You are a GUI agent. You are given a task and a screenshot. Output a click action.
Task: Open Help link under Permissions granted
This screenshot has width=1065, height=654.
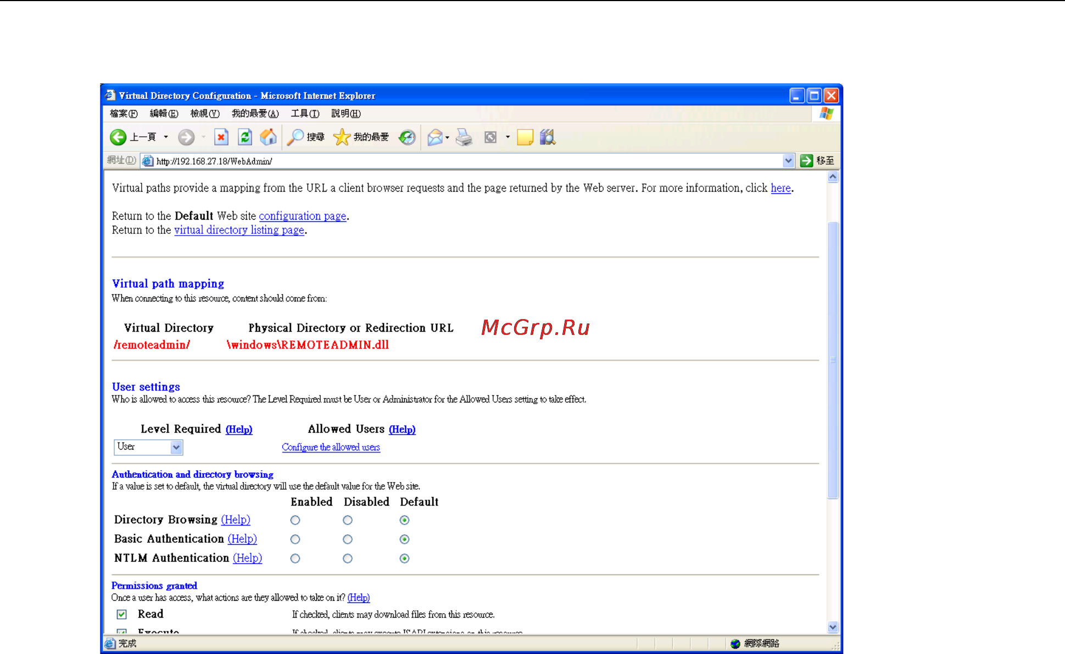coord(359,598)
